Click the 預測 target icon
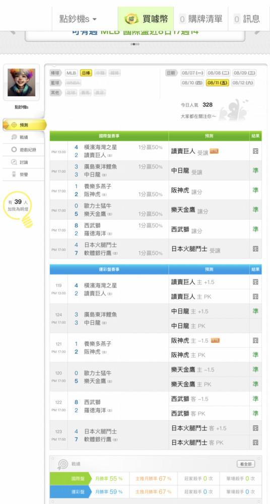 click(x=14, y=125)
